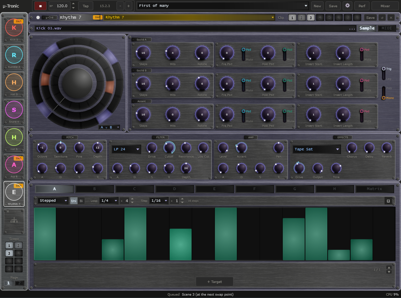
Task: Select the Sample source tab
Action: click(367, 28)
